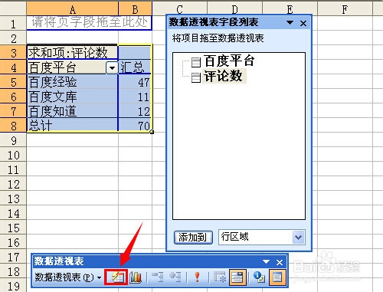Image resolution: width=383 pixels, height=292 pixels.
Task: Select the cell 百度知道
Action: 72,111
